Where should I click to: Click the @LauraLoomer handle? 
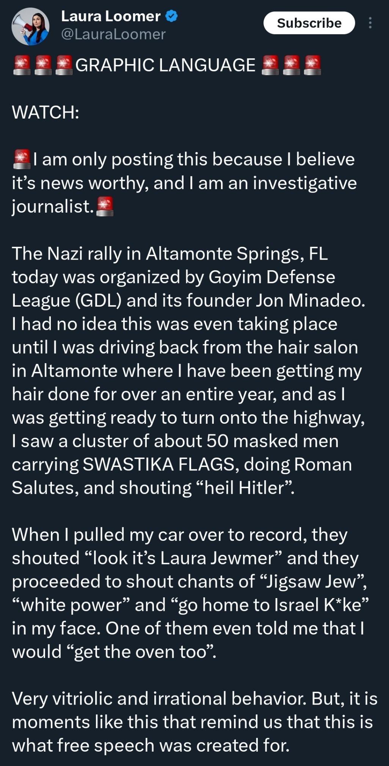113,34
